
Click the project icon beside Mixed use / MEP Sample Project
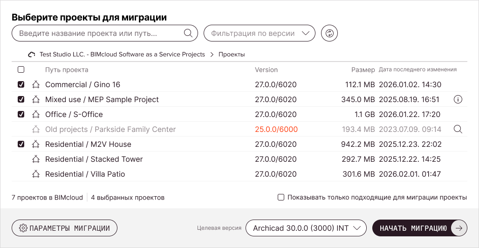coord(36,99)
